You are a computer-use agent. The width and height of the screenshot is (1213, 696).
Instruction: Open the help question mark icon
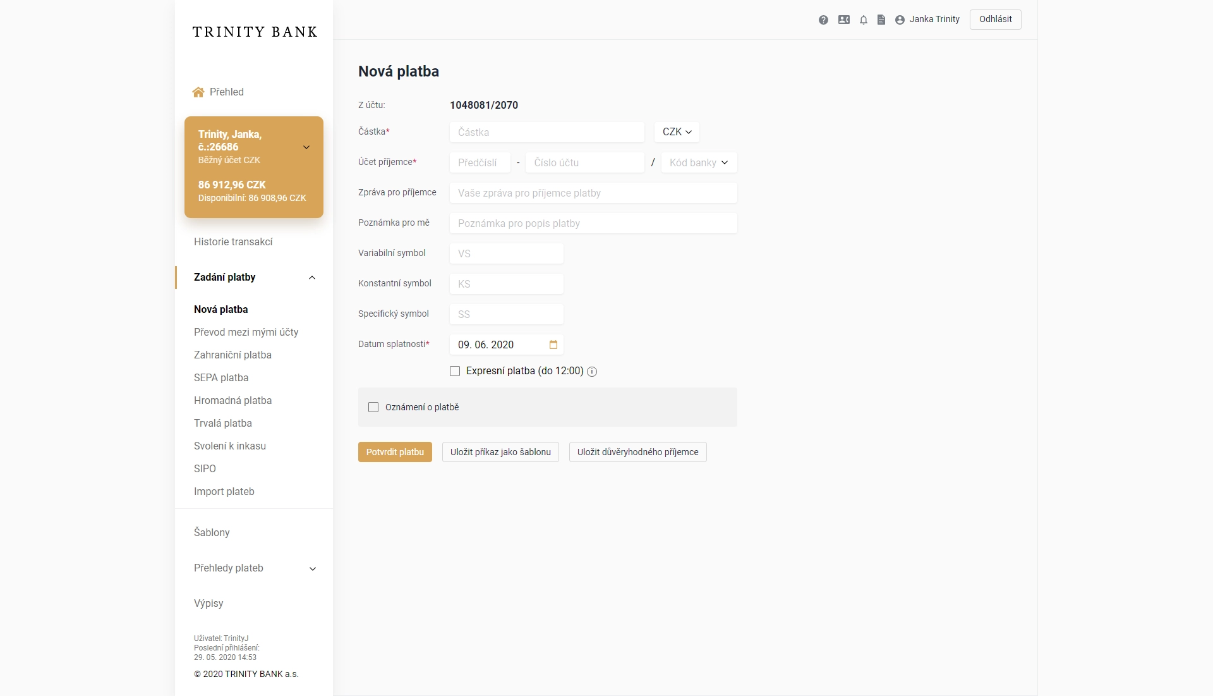coord(823,20)
